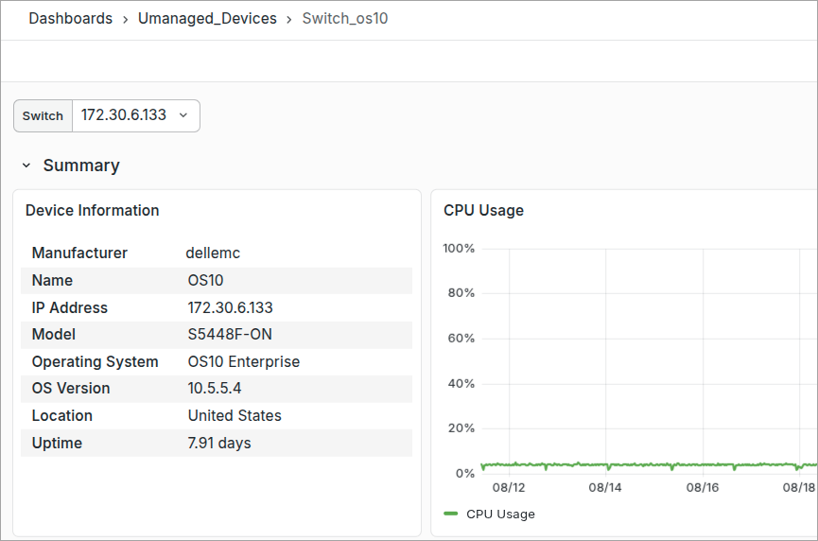Viewport: 818px width, 541px height.
Task: Collapse the Summary row chevron
Action: click(26, 166)
